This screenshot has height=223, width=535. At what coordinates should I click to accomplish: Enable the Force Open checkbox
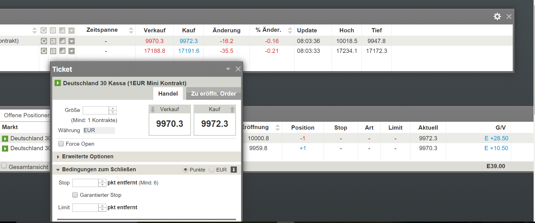pyautogui.click(x=61, y=144)
